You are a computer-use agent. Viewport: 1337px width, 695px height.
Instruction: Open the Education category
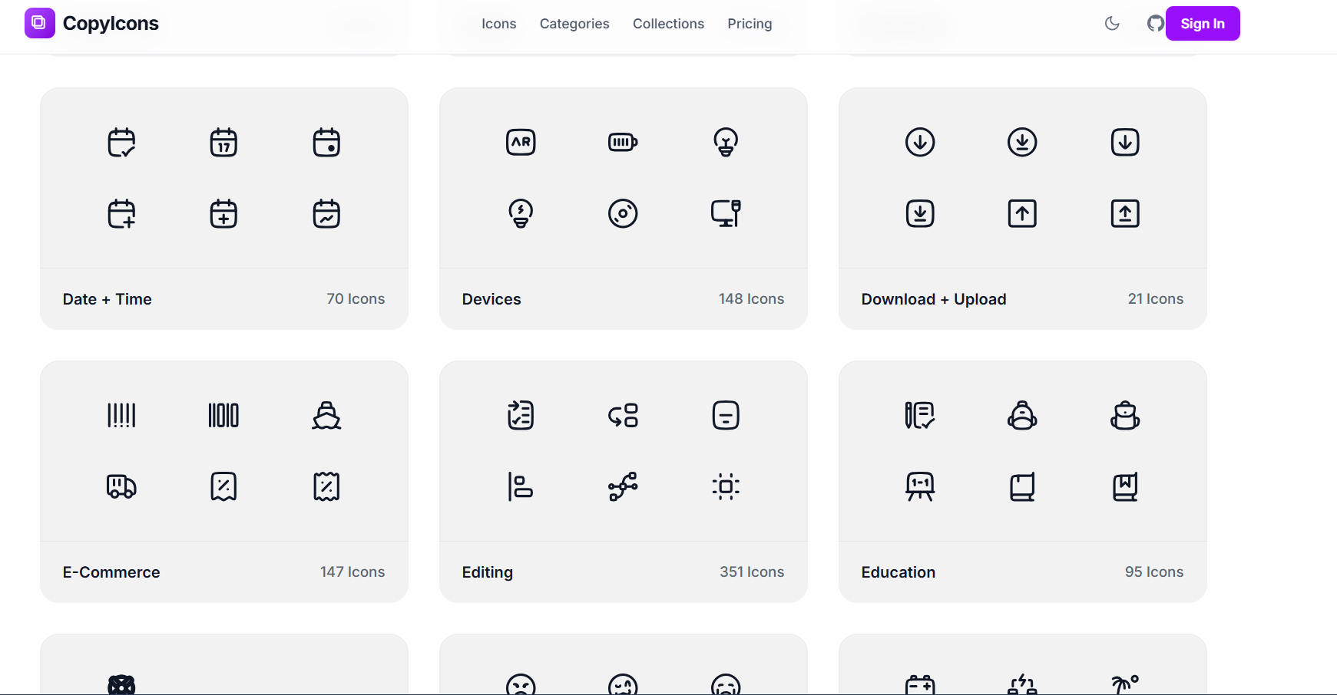(x=899, y=572)
